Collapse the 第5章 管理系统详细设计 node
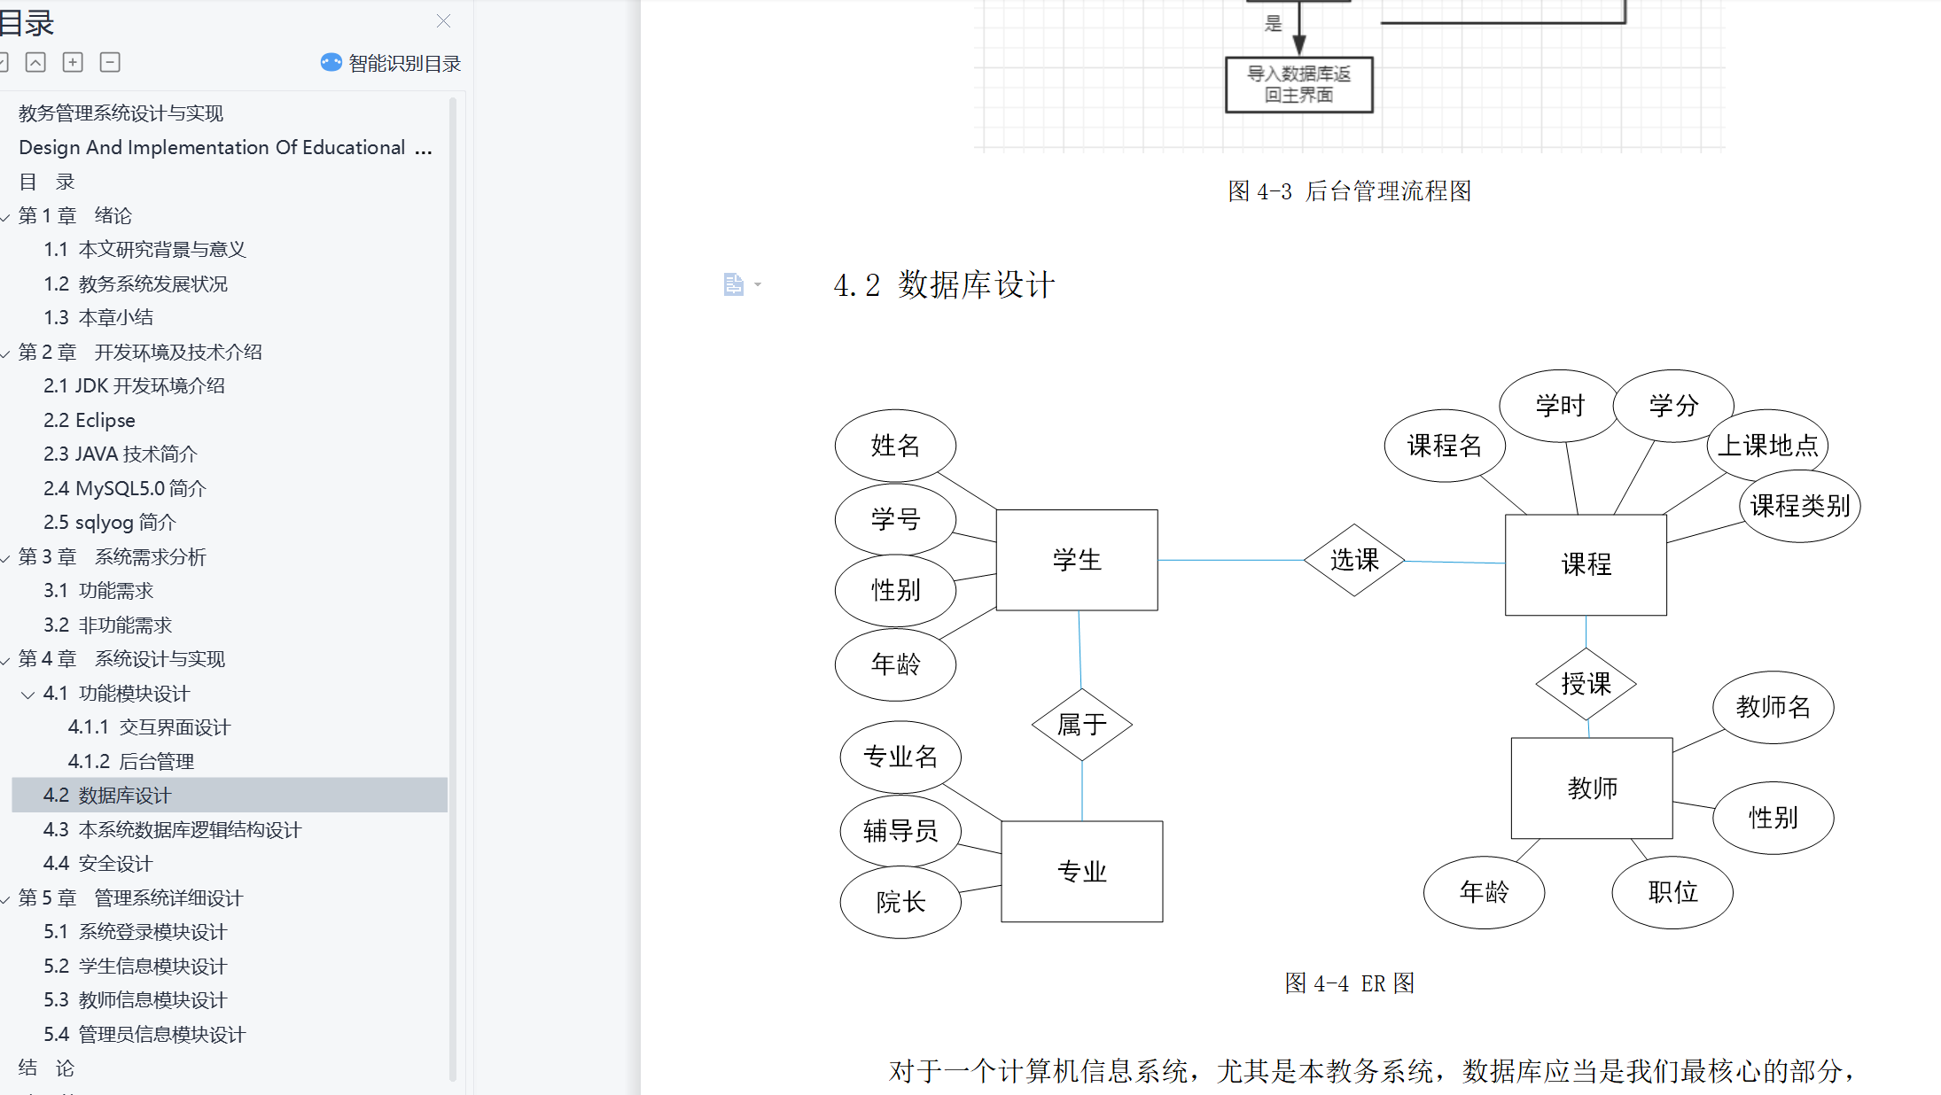This screenshot has width=1941, height=1095. 5,899
